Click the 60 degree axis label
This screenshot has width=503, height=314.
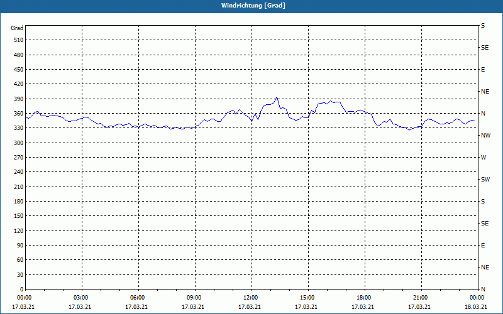[20, 260]
